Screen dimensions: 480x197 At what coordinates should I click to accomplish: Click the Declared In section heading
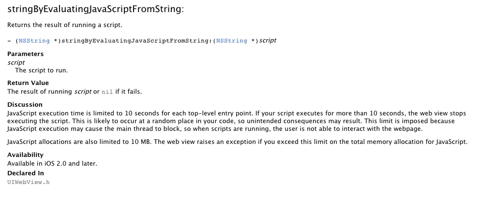click(26, 173)
